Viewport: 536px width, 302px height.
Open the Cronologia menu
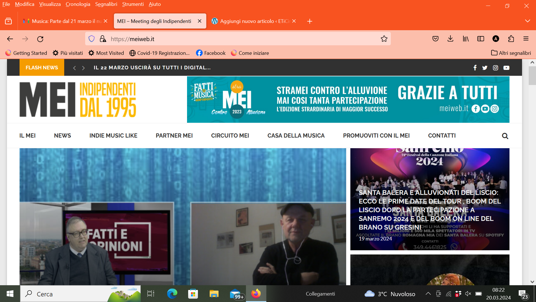(78, 4)
